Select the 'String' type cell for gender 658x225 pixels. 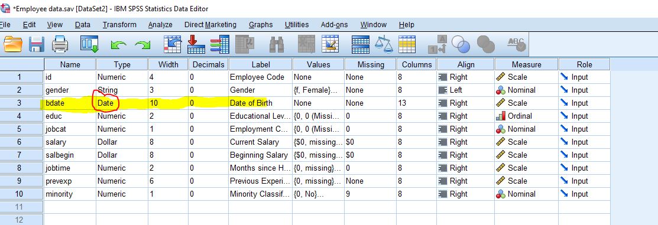point(122,90)
